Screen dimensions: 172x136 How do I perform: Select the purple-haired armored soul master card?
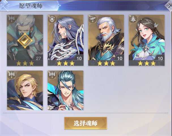point(65,40)
